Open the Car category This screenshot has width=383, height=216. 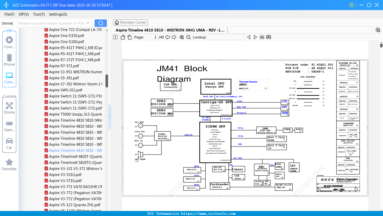(9, 143)
